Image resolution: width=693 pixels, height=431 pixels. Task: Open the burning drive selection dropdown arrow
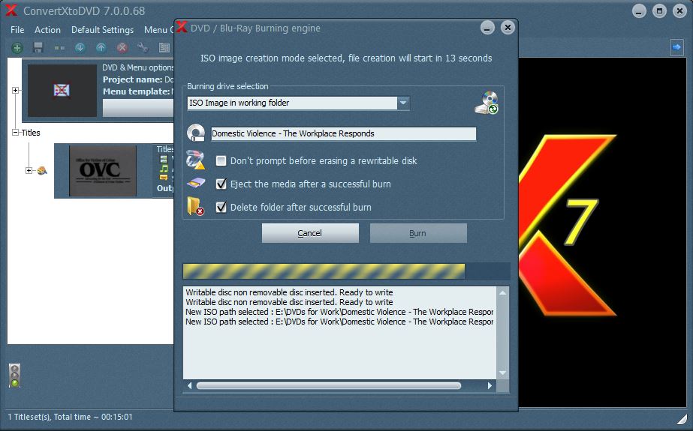click(x=402, y=103)
